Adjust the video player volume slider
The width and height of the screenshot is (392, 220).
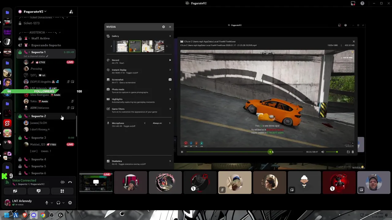tap(332, 152)
